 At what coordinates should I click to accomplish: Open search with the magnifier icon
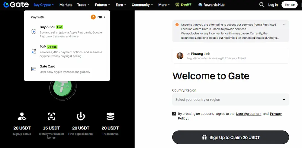pyautogui.click(x=261, y=5)
